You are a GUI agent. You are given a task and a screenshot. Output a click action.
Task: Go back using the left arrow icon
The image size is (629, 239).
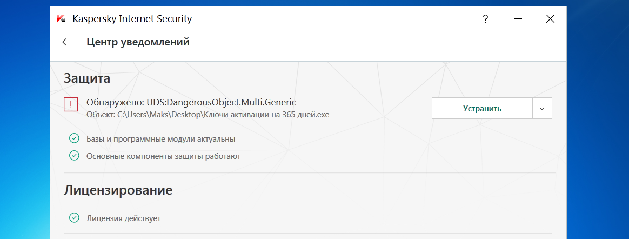pos(66,42)
